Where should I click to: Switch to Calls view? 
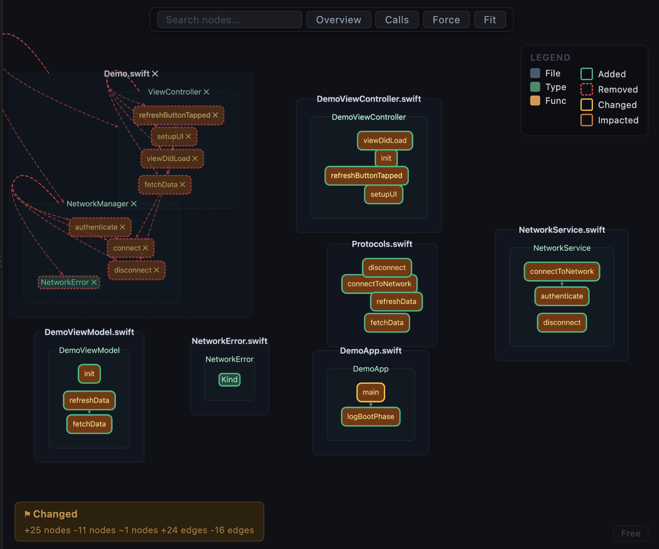coord(397,20)
